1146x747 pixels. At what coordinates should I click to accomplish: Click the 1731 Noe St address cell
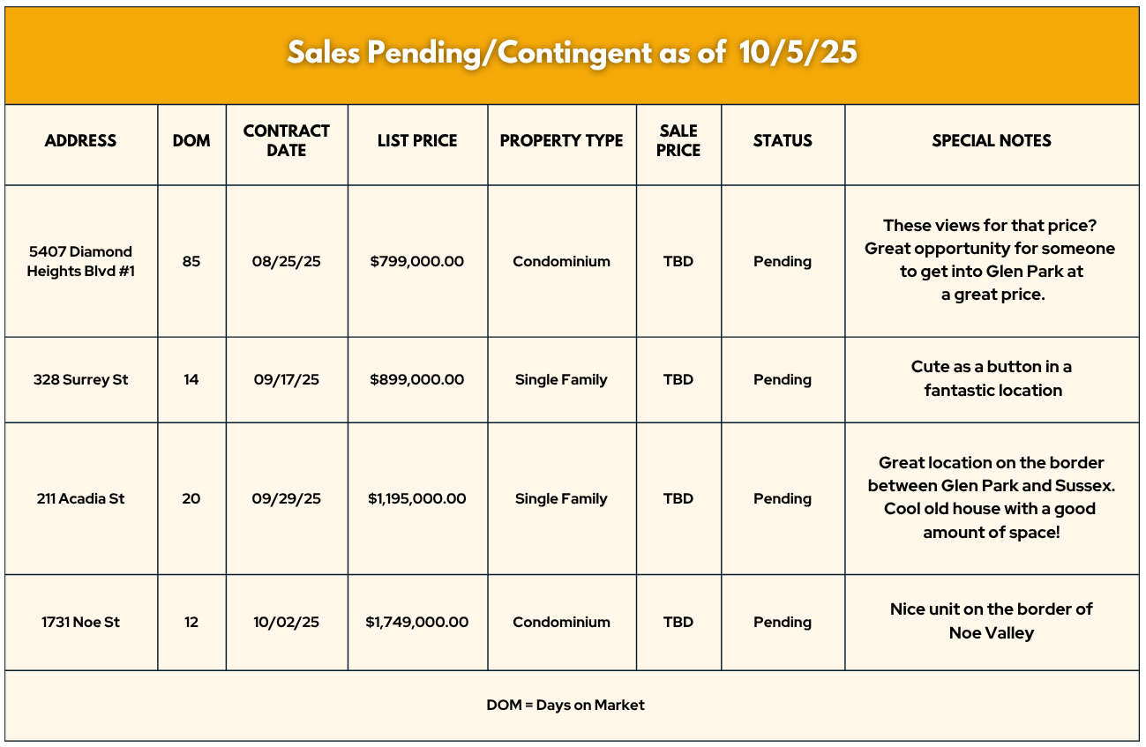pyautogui.click(x=80, y=622)
